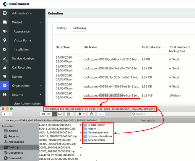Click the maaiiconnect logo
Image resolution: width=195 pixels, height=161 pixels.
[16, 4]
